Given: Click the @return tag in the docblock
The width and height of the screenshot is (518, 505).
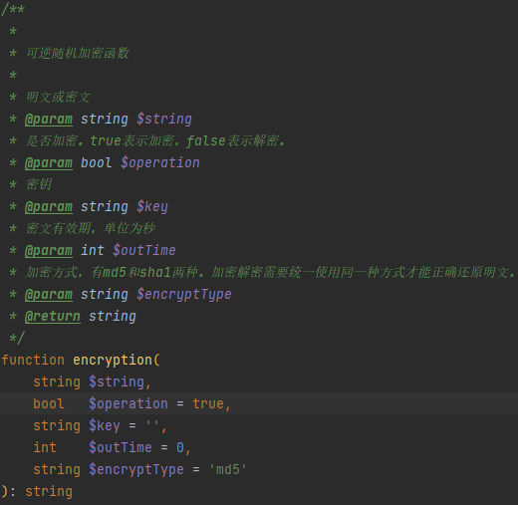Looking at the screenshot, I should [53, 317].
